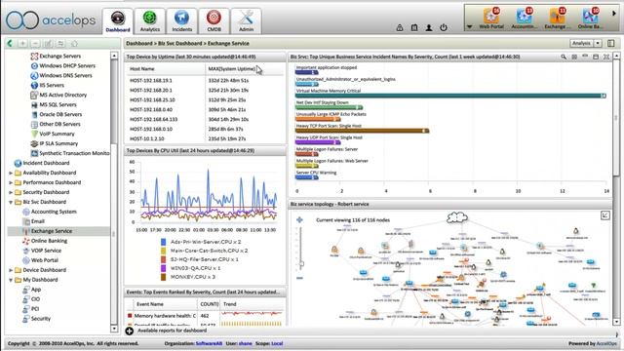Expand the Device Dashboard folder

(11, 270)
